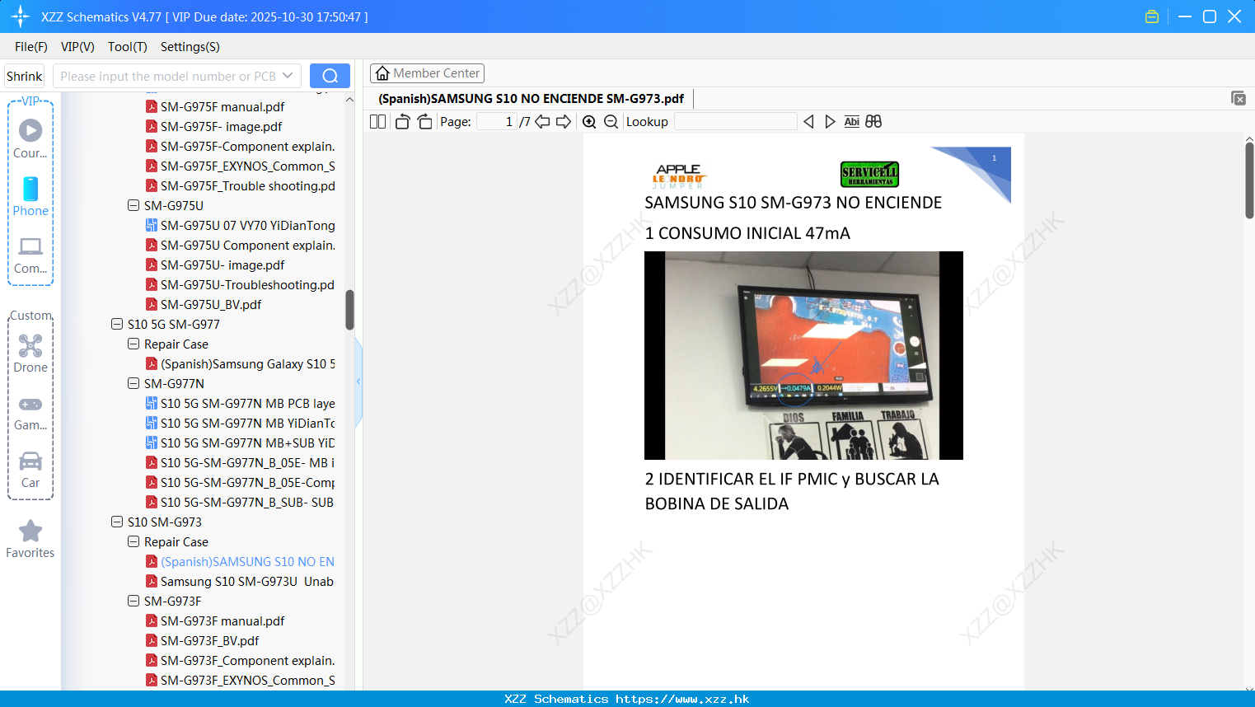The height and width of the screenshot is (707, 1255).
Task: Go to next page arrow
Action: click(564, 121)
